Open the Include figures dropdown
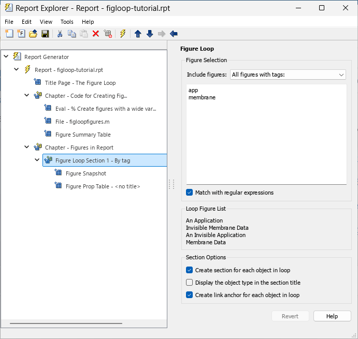Viewport: 358px width, 339px height. [x=288, y=75]
